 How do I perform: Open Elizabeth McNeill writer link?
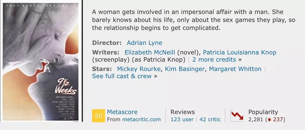[x=150, y=52]
